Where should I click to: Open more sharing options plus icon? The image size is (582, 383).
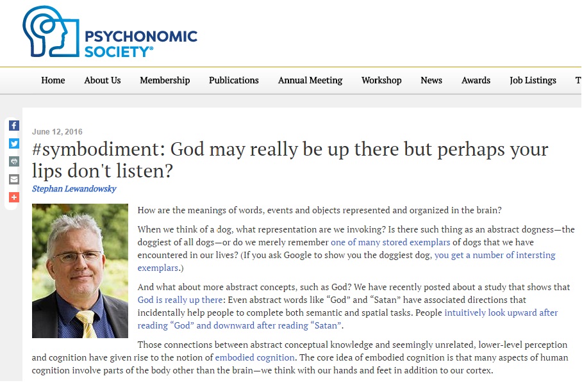coord(14,197)
